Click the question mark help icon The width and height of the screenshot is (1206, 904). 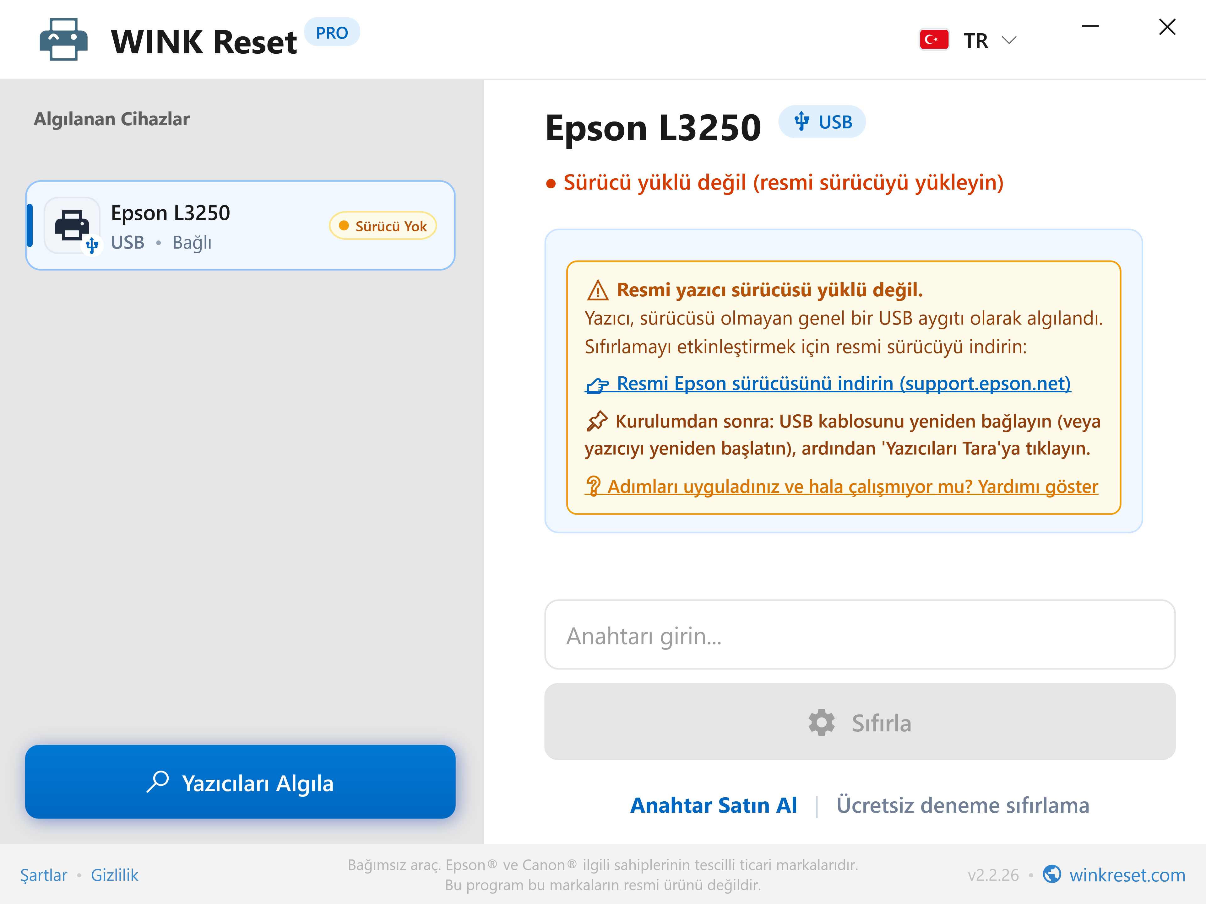pyautogui.click(x=593, y=486)
